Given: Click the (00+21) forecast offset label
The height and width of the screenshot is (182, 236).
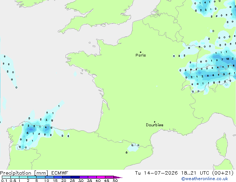Looking at the screenshot, I should [x=223, y=173].
